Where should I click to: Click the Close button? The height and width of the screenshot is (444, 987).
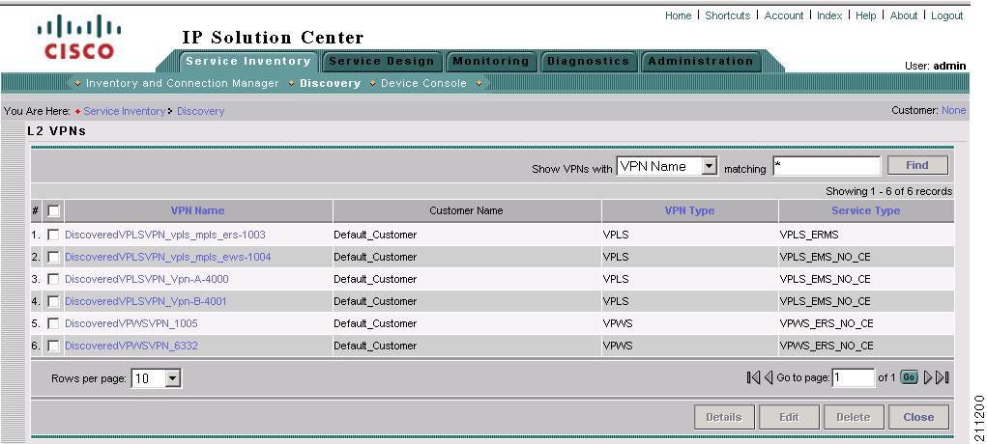click(x=918, y=417)
